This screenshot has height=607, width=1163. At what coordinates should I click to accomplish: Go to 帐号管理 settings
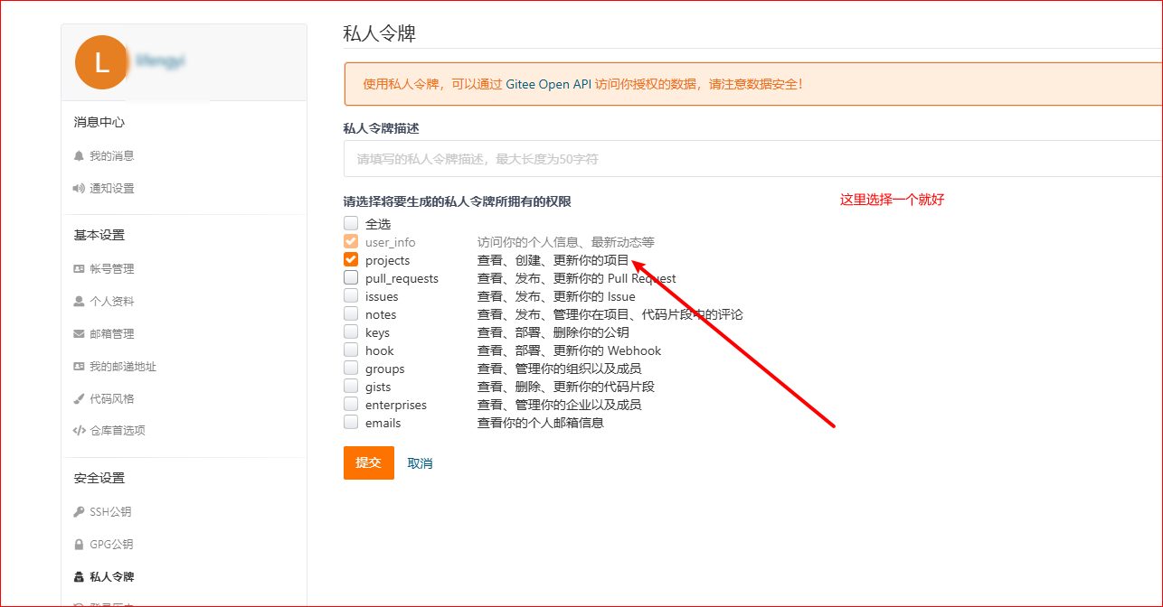pyautogui.click(x=111, y=269)
